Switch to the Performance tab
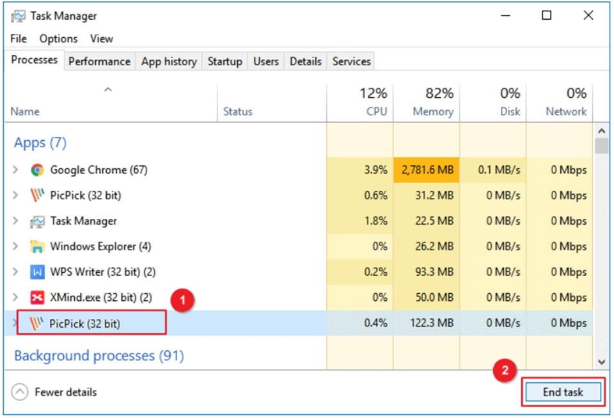Screen dimensions: 614x418 99,61
